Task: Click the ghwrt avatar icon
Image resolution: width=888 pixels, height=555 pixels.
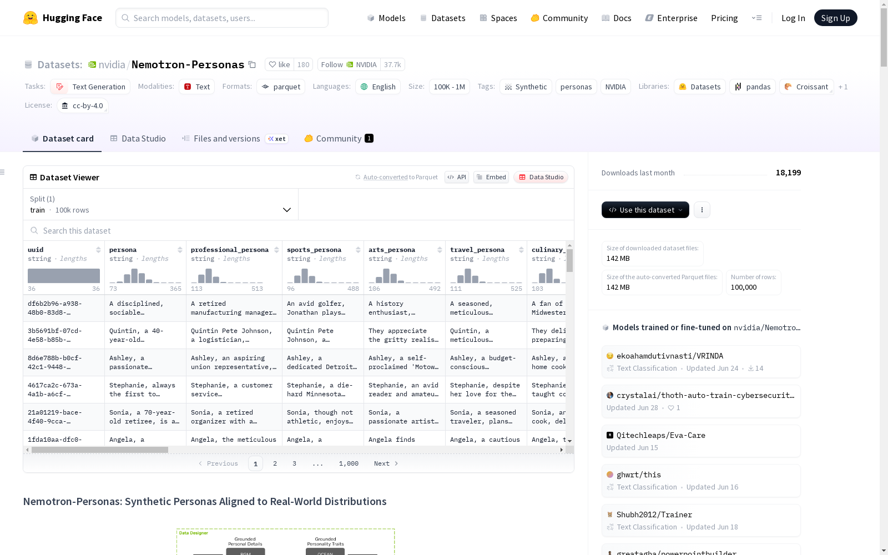Action: tap(610, 475)
